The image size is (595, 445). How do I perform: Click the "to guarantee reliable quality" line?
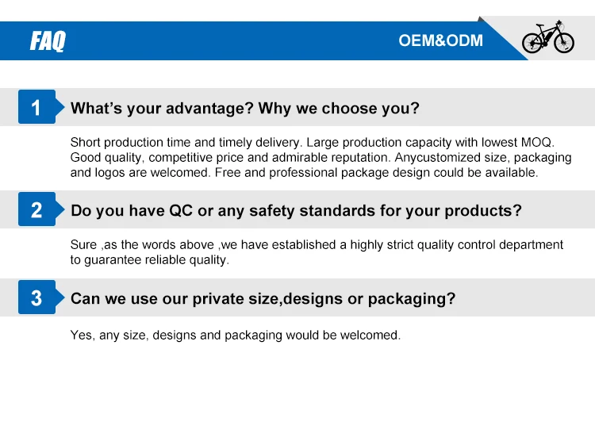(x=149, y=259)
